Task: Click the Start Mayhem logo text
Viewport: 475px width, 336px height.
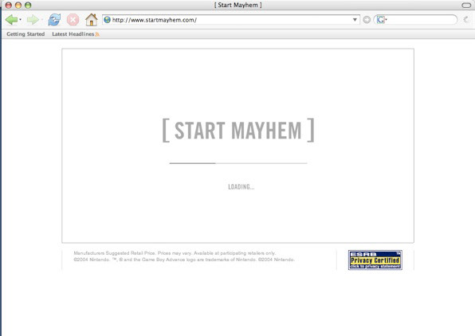Action: [238, 130]
